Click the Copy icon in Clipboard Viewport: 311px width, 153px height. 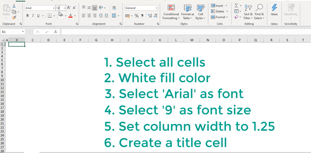[14, 12]
